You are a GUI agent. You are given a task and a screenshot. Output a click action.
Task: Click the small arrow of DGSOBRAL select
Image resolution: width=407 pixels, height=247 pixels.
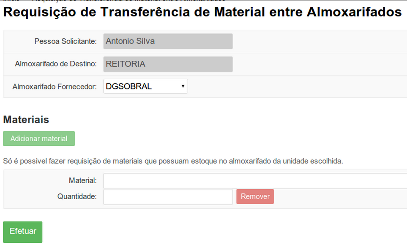click(x=183, y=86)
